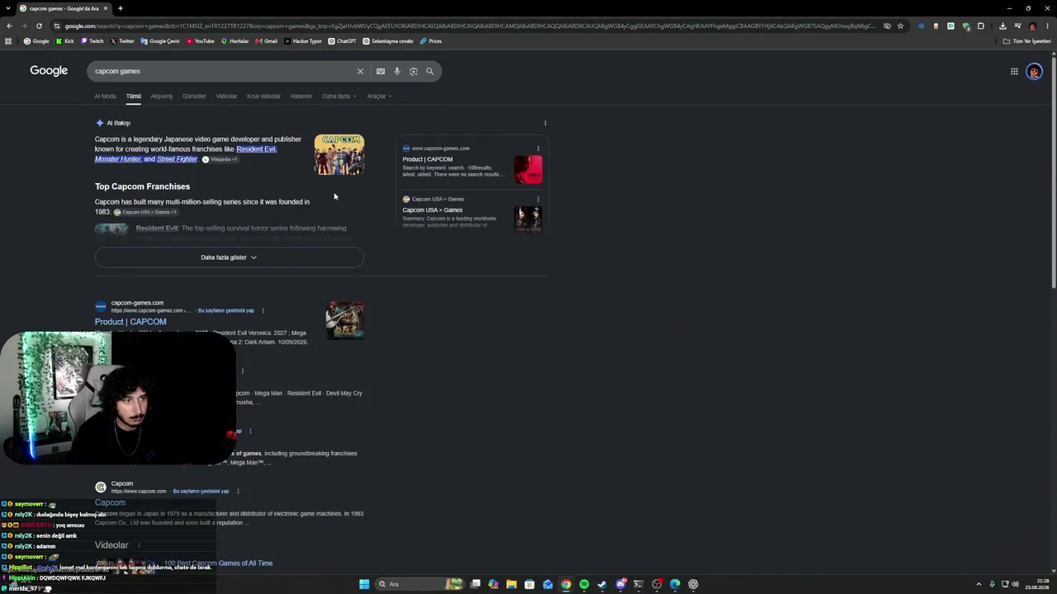Follow the Resident Evil link in AI overview

click(x=256, y=149)
